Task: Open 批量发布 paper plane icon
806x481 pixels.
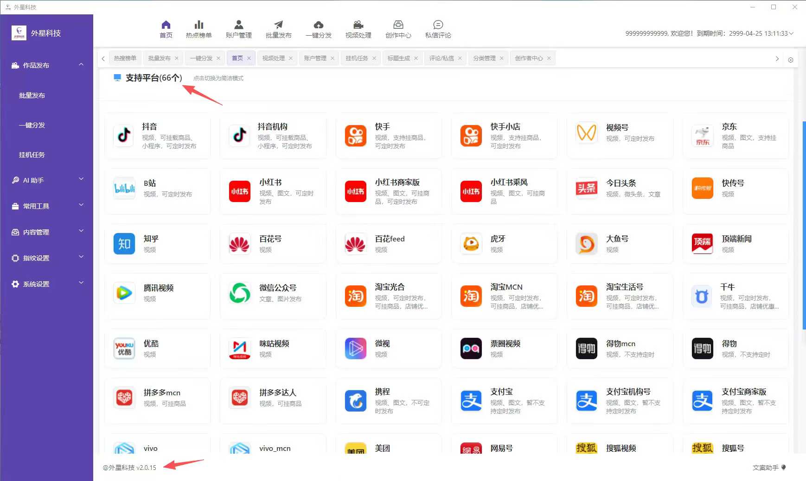Action: [278, 25]
